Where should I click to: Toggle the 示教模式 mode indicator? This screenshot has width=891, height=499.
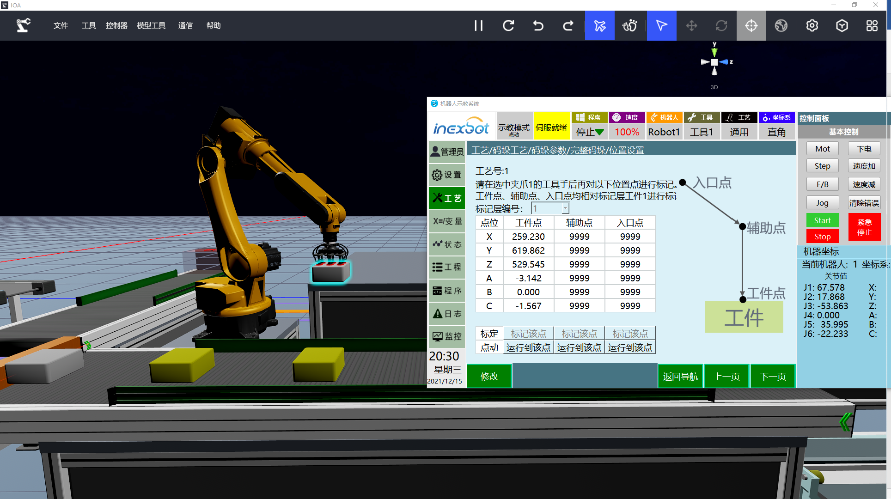pos(514,126)
